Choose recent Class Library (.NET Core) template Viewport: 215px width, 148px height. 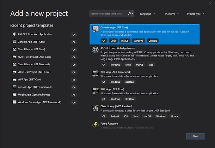click(31, 49)
